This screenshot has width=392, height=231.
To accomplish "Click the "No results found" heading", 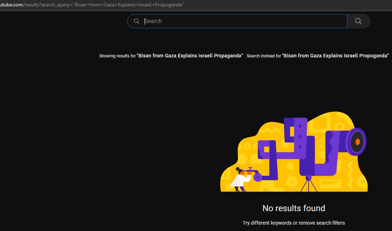I will pyautogui.click(x=294, y=208).
